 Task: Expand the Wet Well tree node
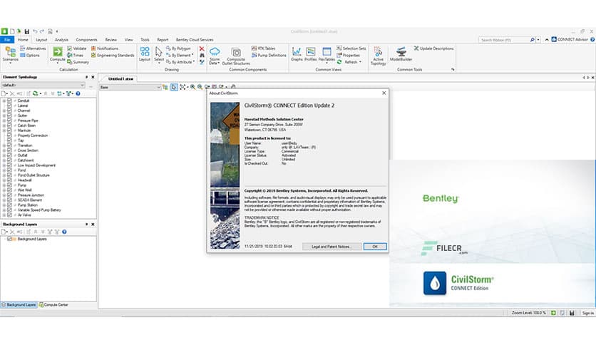coord(4,190)
